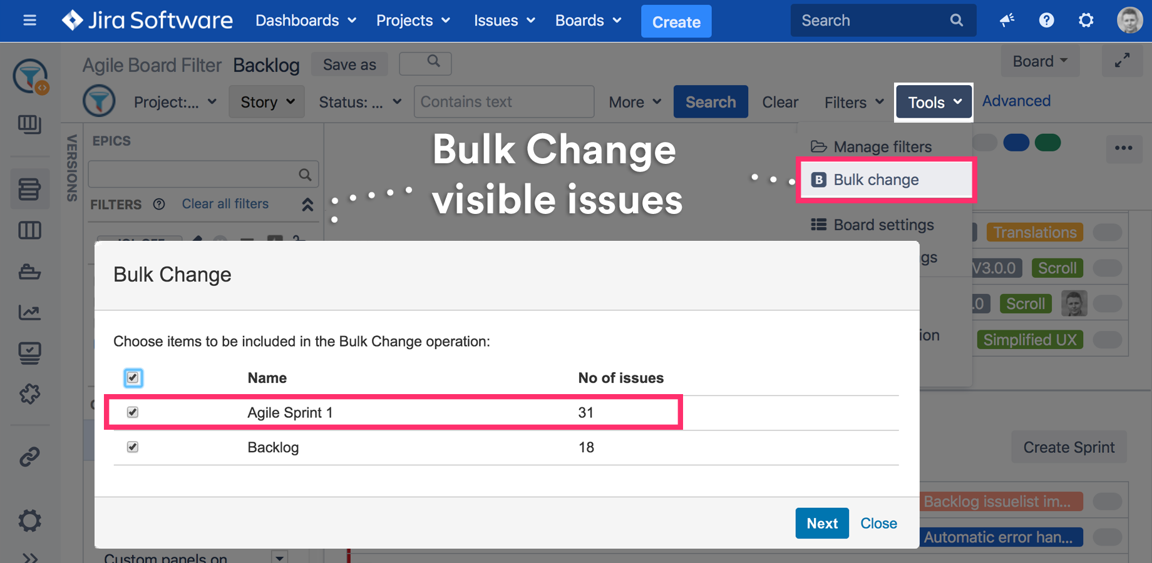This screenshot has width=1152, height=563.
Task: Uncheck the Backlog row checkbox
Action: pos(133,447)
